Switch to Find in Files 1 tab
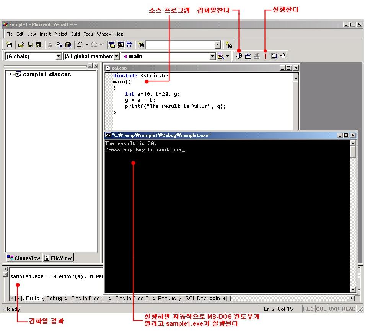 click(x=87, y=298)
